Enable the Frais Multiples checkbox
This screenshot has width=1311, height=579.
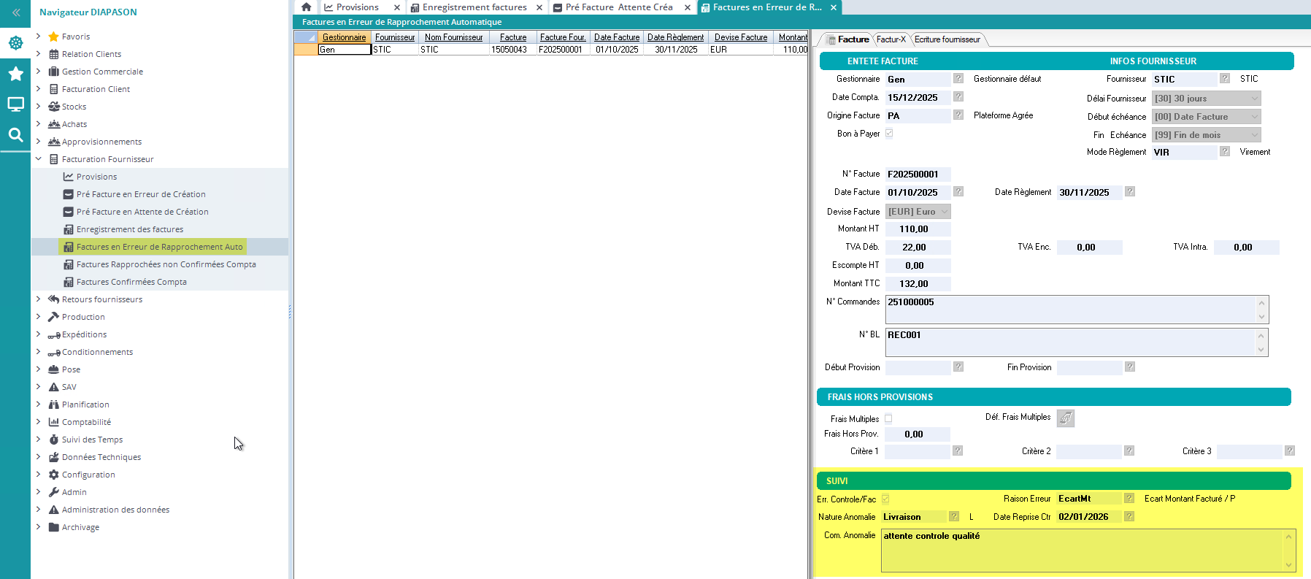point(888,419)
